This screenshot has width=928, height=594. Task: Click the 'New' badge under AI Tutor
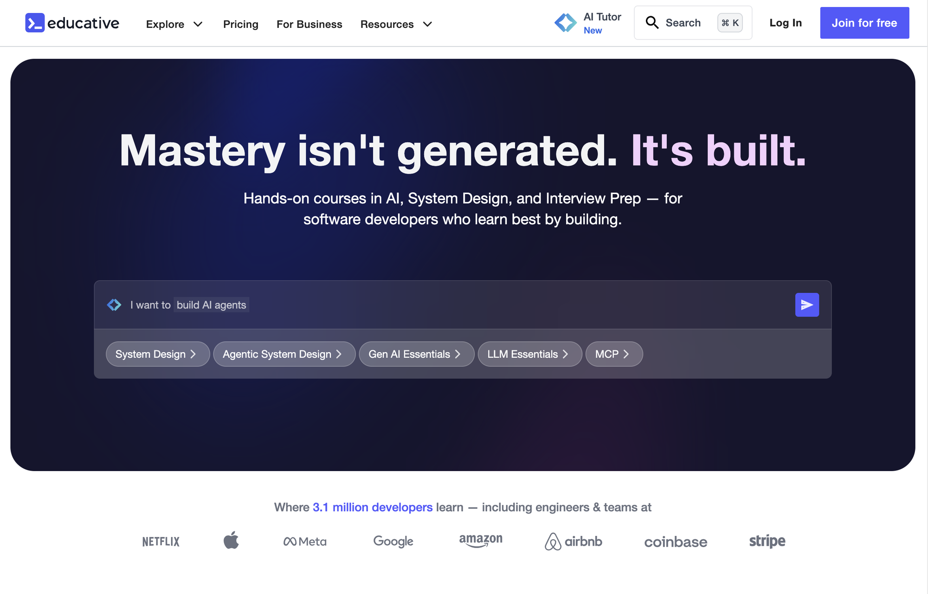pyautogui.click(x=593, y=31)
